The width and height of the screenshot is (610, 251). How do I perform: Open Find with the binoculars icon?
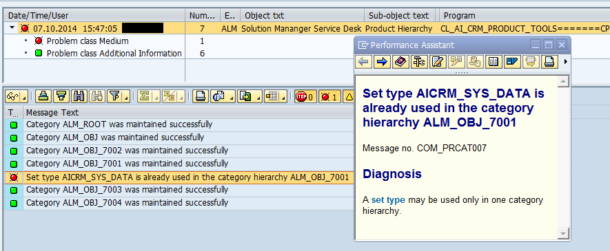(79, 96)
